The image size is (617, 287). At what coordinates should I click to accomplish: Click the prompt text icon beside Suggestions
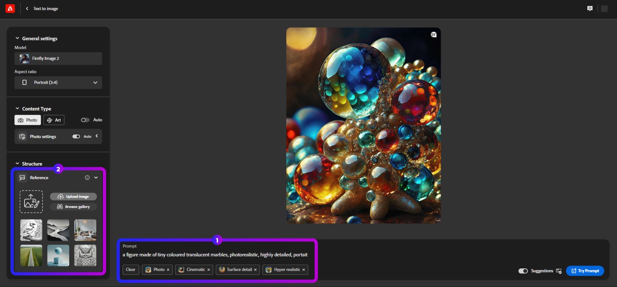pyautogui.click(x=559, y=271)
